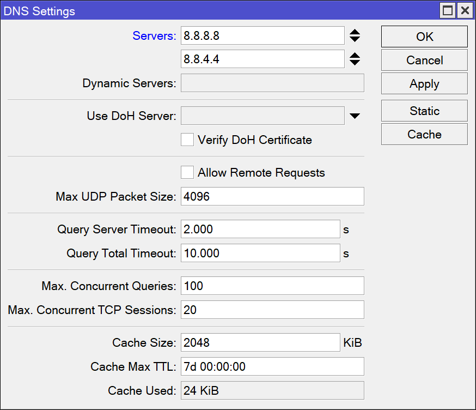The height and width of the screenshot is (410, 476).
Task: Select the Max Concurrent Queries field
Action: 272,286
